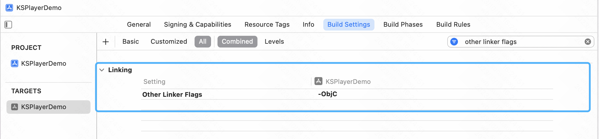Add a build setting with plus button

click(x=106, y=42)
